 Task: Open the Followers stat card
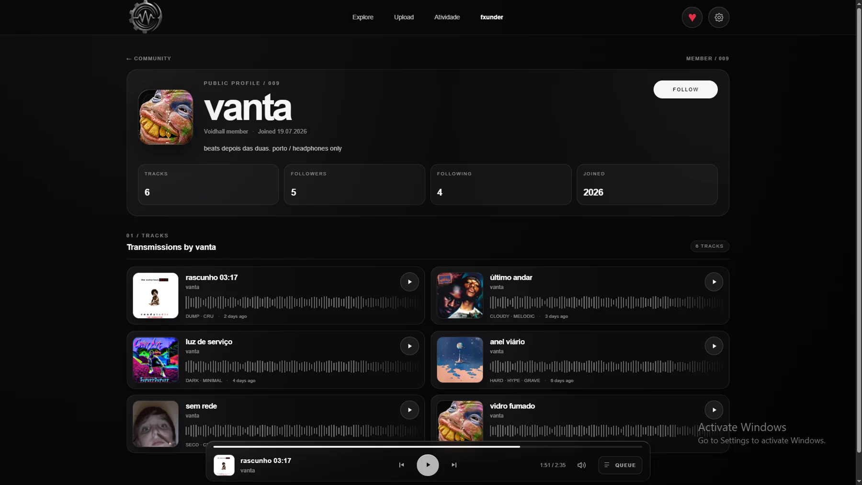[354, 185]
